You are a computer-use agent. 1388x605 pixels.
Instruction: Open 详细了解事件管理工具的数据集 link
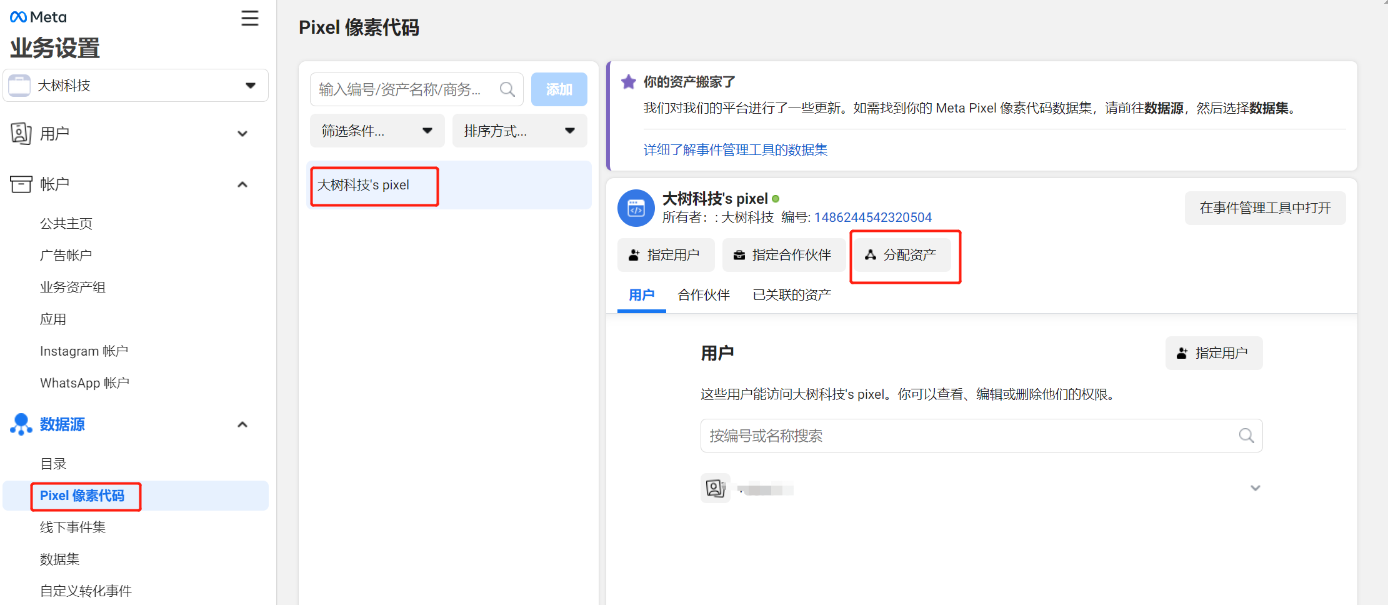pyautogui.click(x=736, y=149)
